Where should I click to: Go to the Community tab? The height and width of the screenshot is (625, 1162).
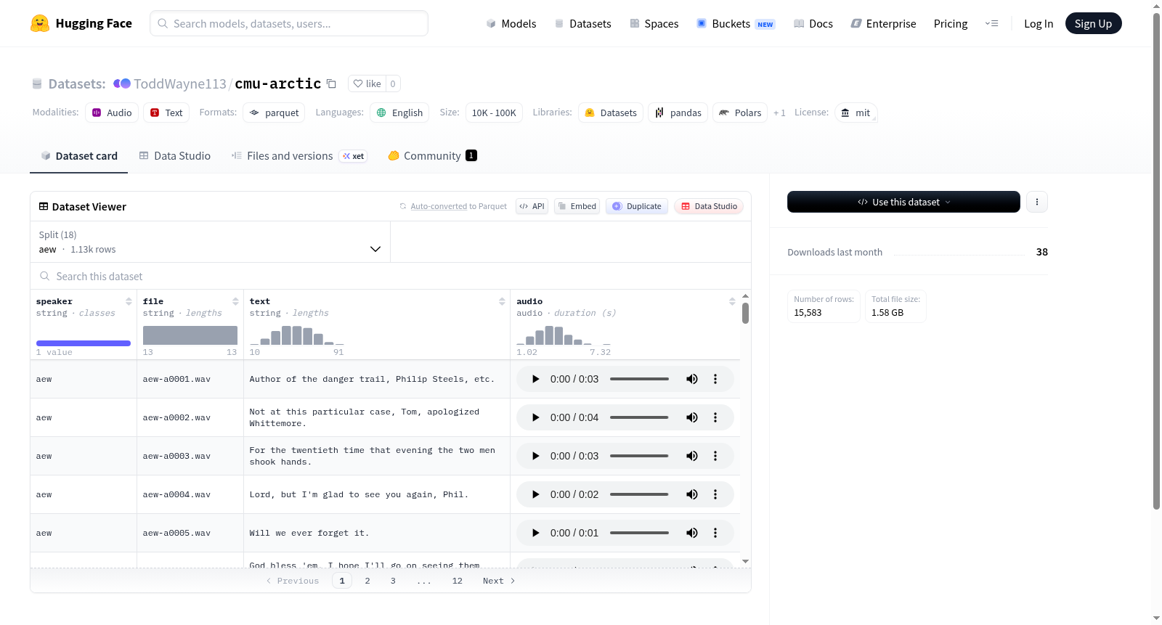tap(432, 155)
